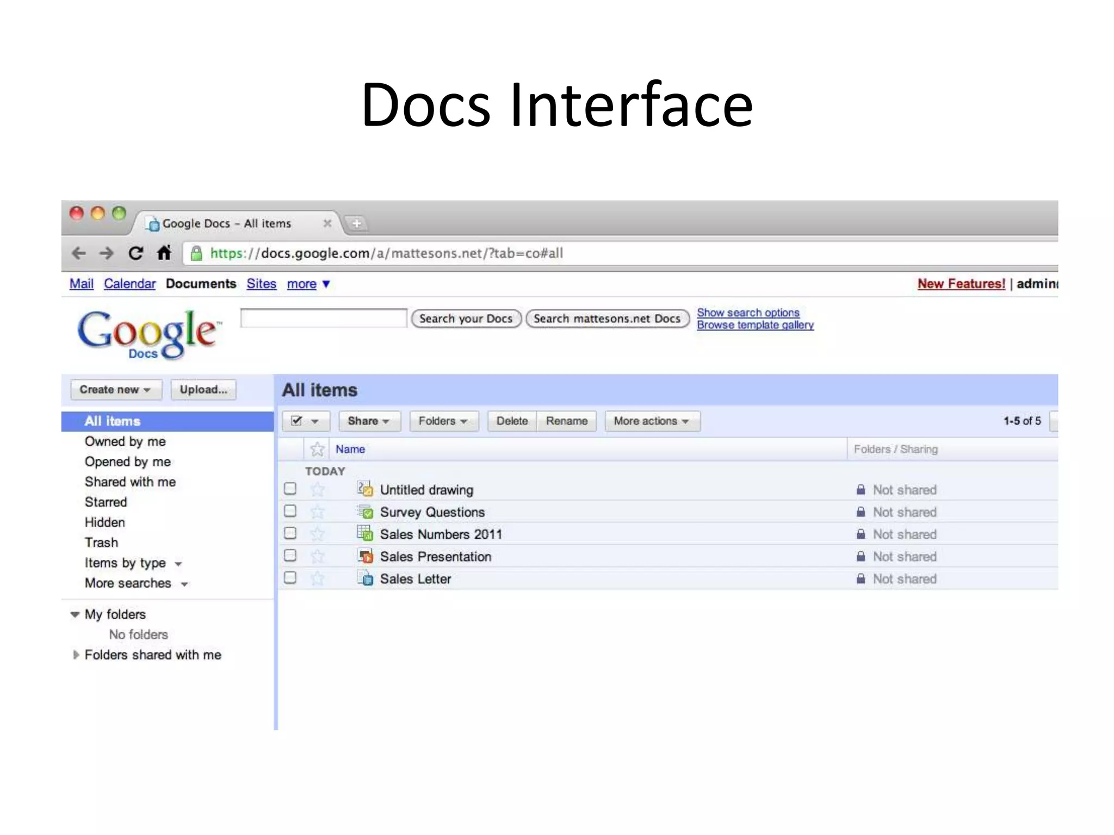This screenshot has width=1114, height=835.
Task: Select Opened by me filter
Action: [x=128, y=462]
